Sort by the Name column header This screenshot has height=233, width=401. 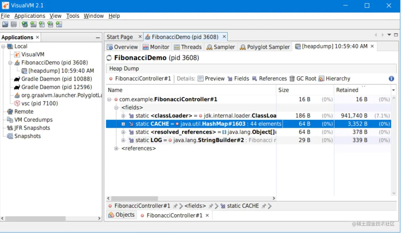pos(191,90)
